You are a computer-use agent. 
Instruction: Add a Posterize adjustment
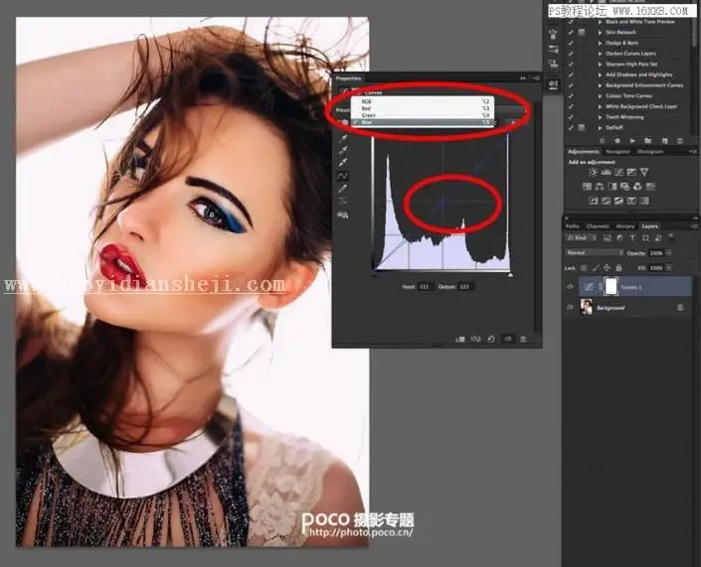[x=606, y=201]
